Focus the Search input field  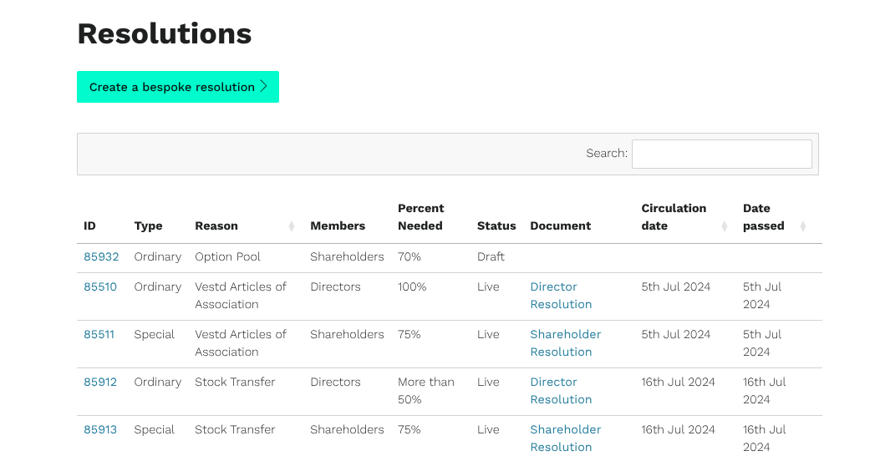coord(721,154)
